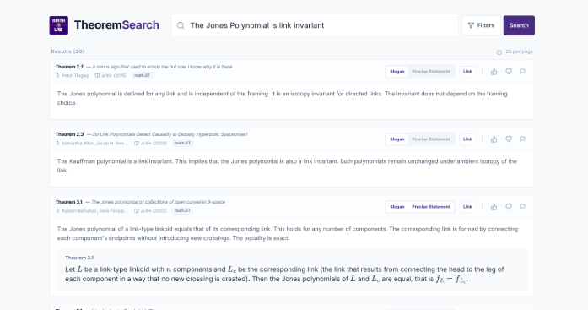Click paper title about the minus sign
The image size is (588, 310).
click(x=162, y=67)
